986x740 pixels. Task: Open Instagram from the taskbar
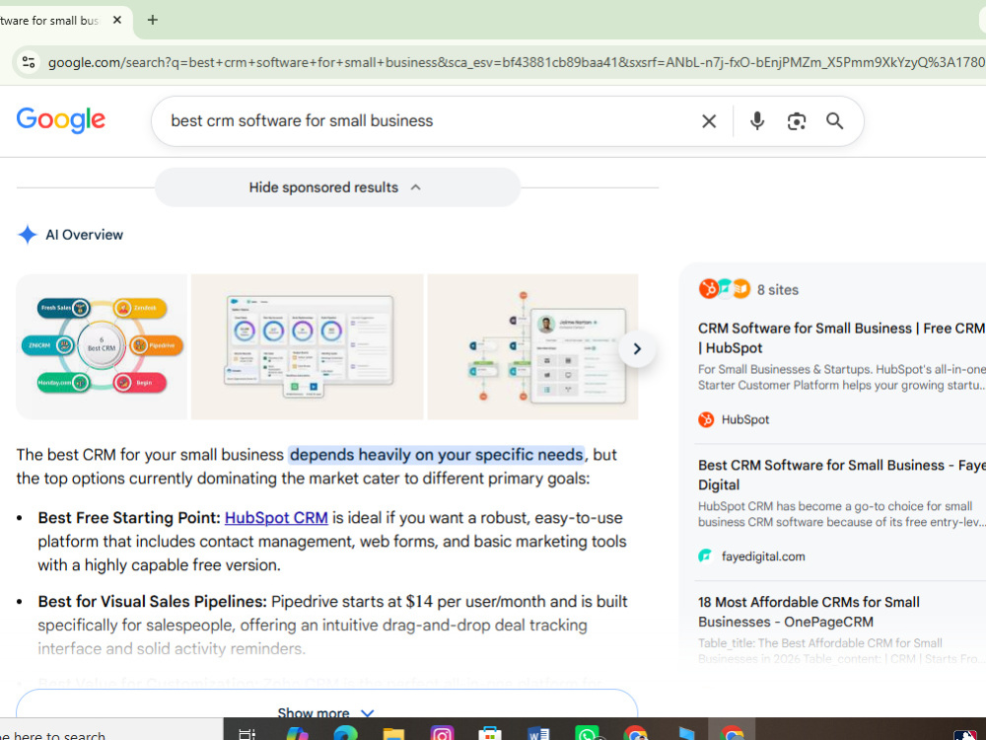[x=442, y=734]
